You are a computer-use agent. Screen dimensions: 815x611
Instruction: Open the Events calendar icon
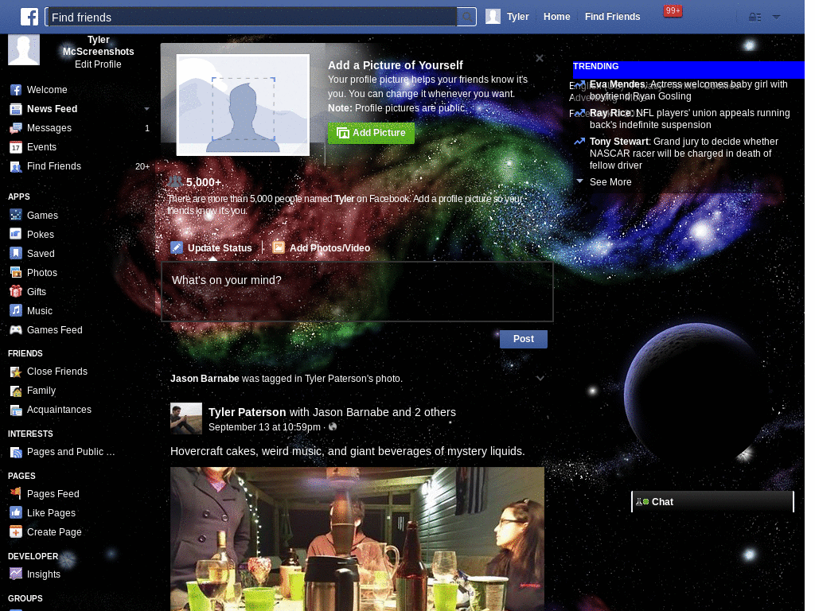[x=16, y=147]
